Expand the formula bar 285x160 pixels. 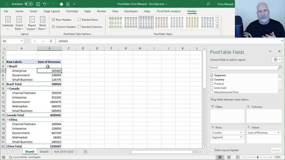coord(281,41)
